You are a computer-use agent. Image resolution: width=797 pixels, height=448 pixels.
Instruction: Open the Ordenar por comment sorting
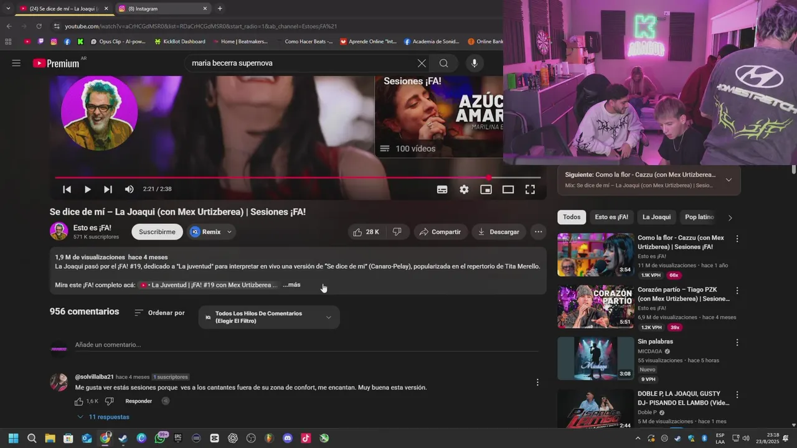click(160, 312)
